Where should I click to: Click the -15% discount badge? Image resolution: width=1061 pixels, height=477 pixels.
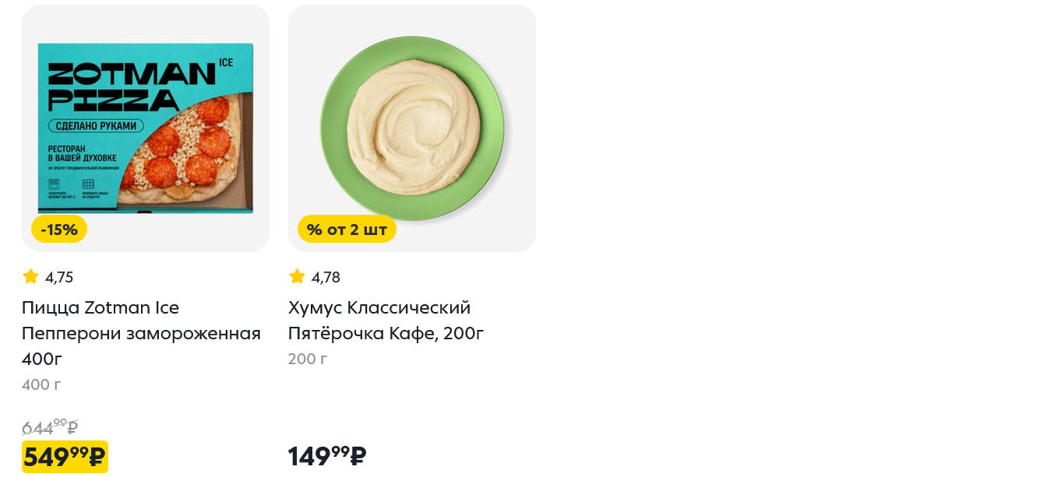click(59, 230)
